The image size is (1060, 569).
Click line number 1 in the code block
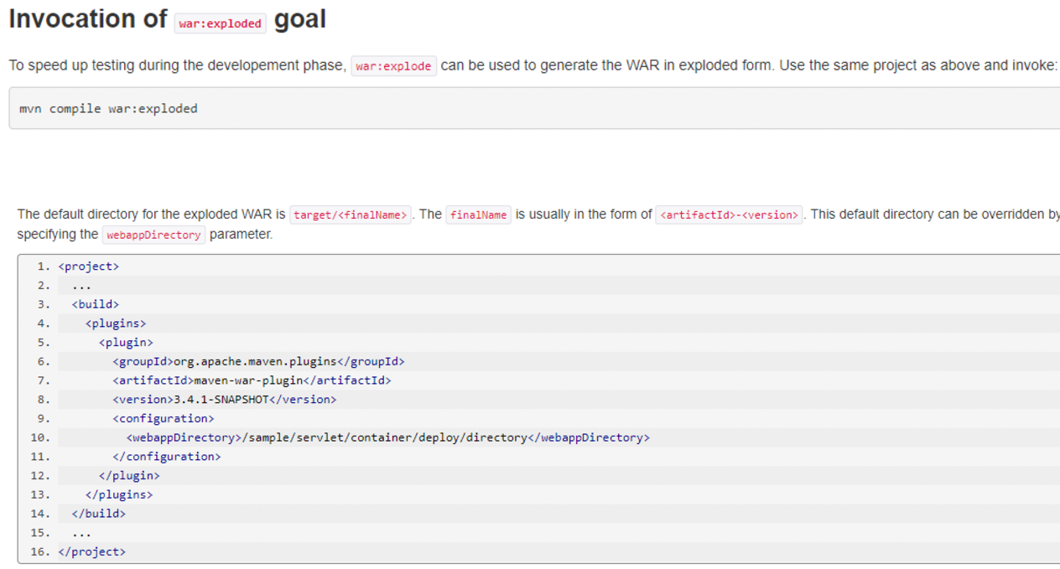(40, 266)
